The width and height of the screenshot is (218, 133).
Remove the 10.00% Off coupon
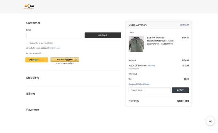pos(151,65)
